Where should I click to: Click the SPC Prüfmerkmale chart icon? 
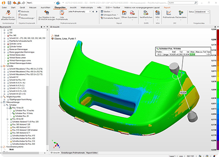pyautogui.click(x=169, y=13)
